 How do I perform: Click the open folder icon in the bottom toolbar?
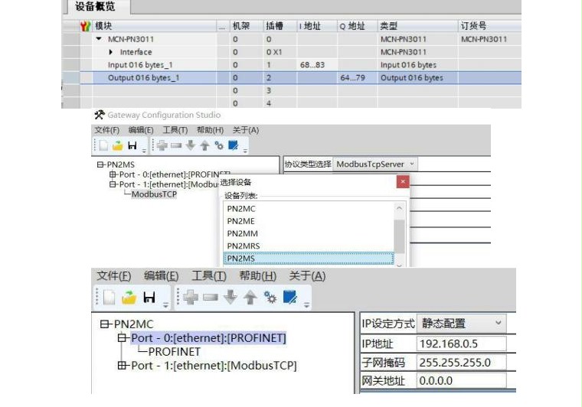click(127, 297)
